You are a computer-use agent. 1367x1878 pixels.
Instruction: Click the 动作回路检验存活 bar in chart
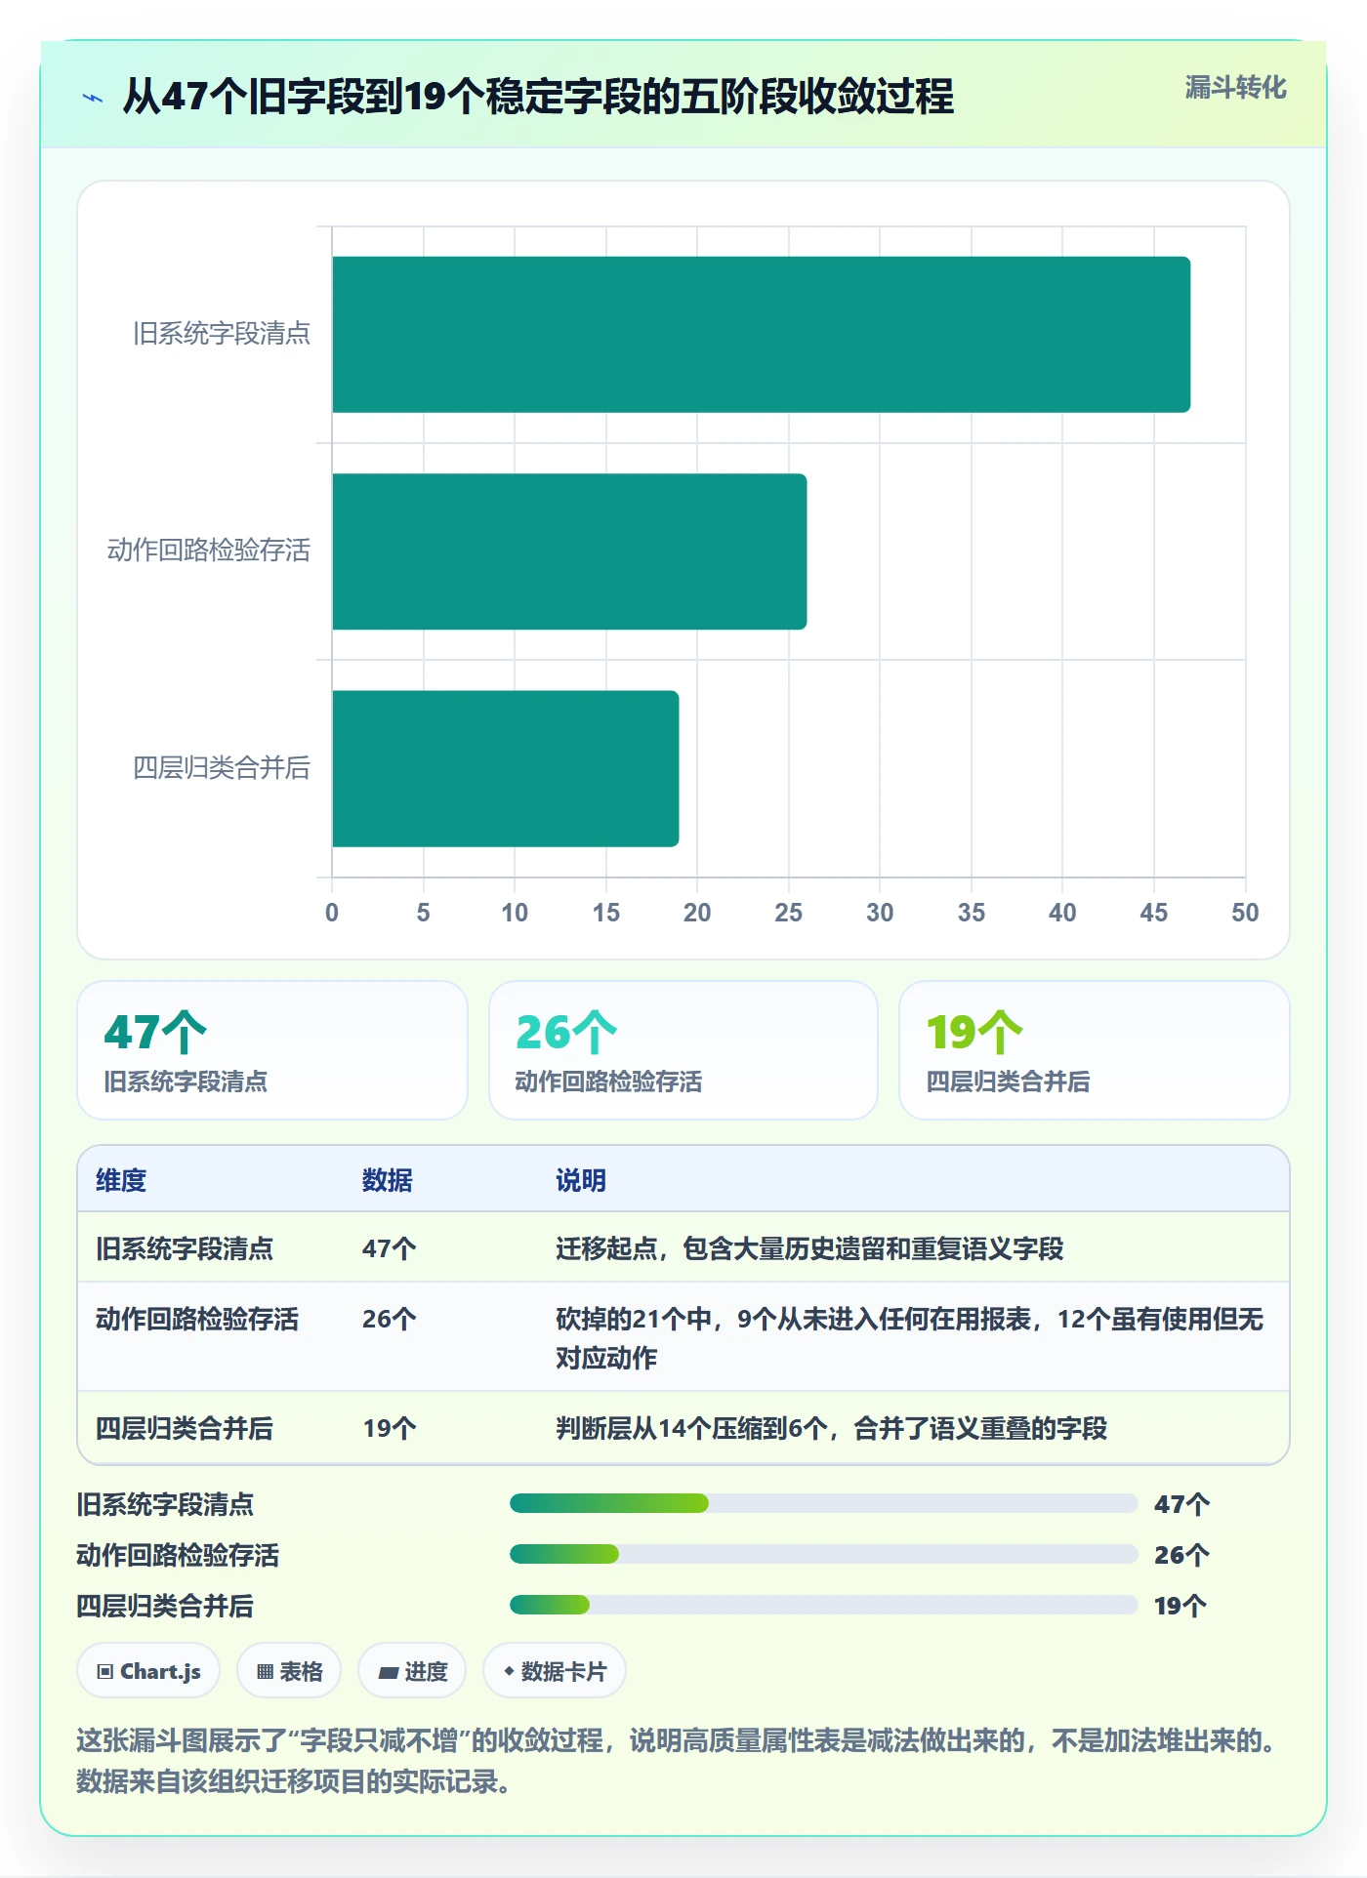click(569, 551)
